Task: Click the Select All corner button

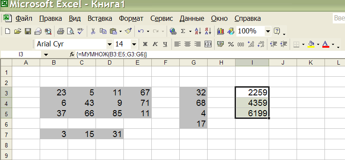Action: click(x=6, y=62)
